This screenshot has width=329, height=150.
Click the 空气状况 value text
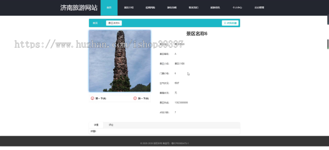click(177, 83)
